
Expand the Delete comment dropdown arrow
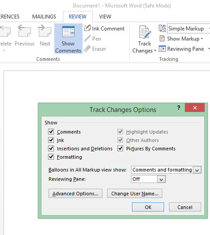coord(4,50)
